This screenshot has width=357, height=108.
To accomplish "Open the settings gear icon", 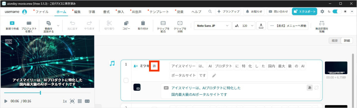I will click(x=322, y=12).
